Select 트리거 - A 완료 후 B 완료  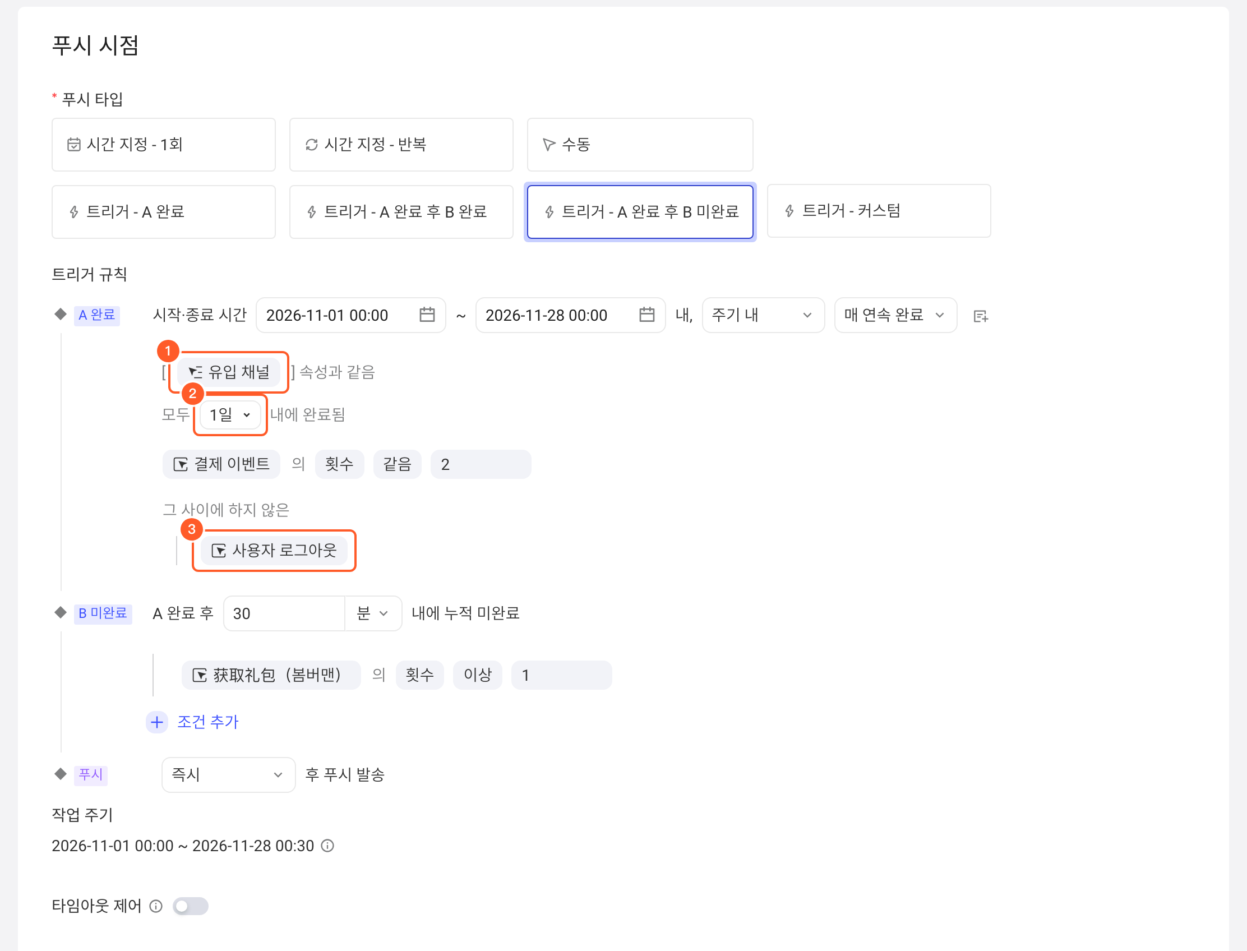pyautogui.click(x=401, y=212)
